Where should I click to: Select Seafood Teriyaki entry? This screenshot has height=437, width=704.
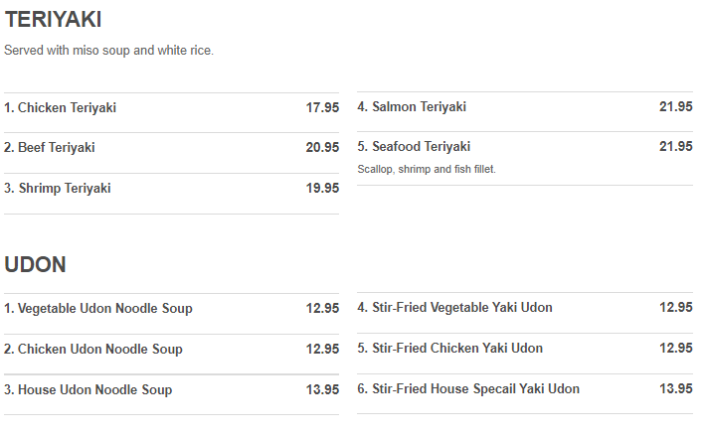[x=414, y=147]
